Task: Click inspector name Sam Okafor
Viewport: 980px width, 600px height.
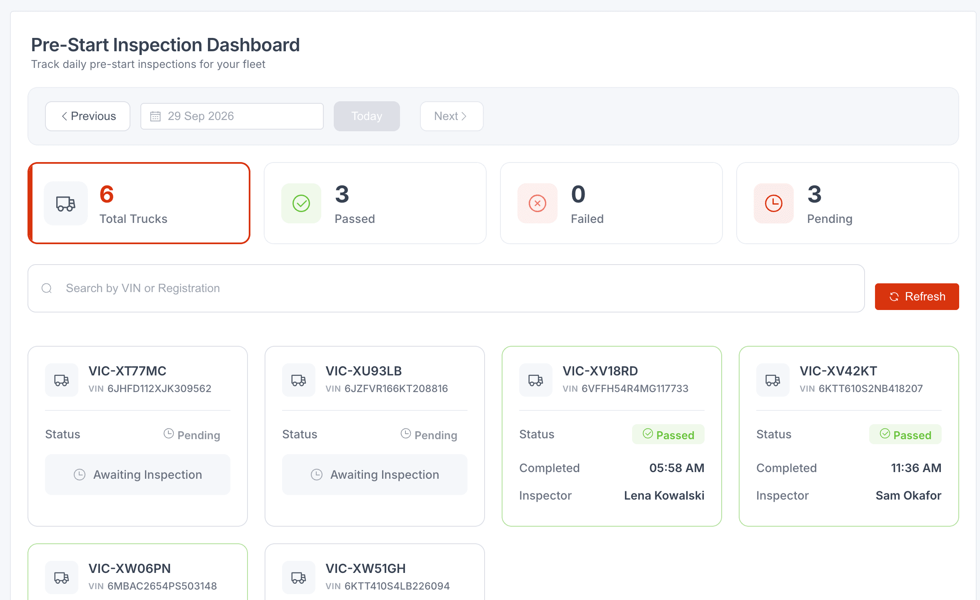Action: coord(908,495)
